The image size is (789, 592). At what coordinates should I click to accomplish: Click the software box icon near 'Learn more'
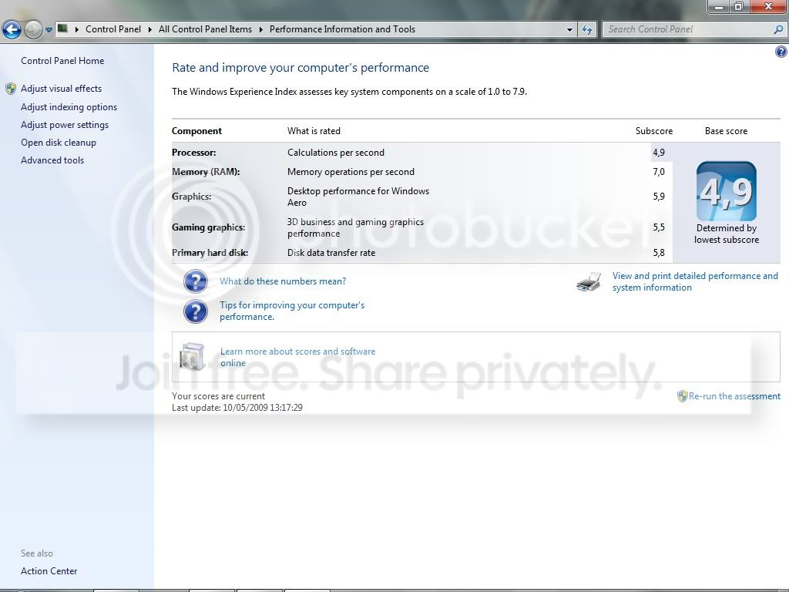pyautogui.click(x=192, y=357)
